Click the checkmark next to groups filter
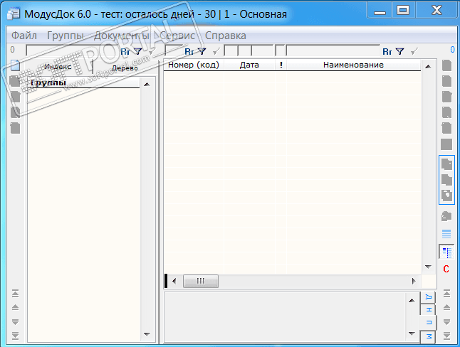 coord(152,52)
